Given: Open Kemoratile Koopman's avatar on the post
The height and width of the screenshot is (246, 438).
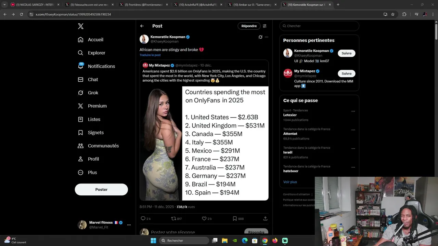Looking at the screenshot, I should click(144, 39).
